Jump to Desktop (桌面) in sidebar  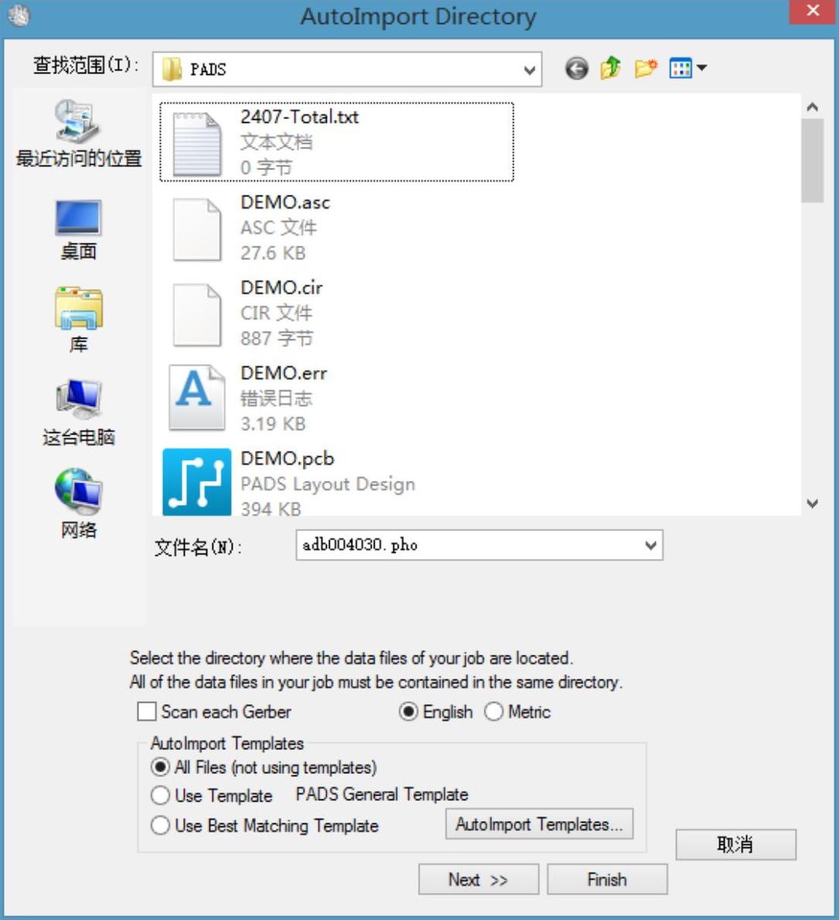79,230
